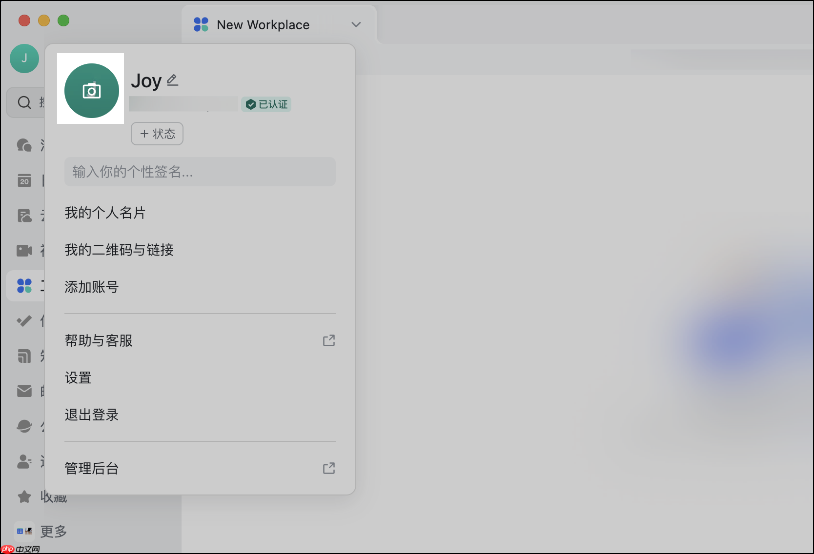Open the Messages chat bubble icon
Screen dimensions: 814x554
(24, 145)
